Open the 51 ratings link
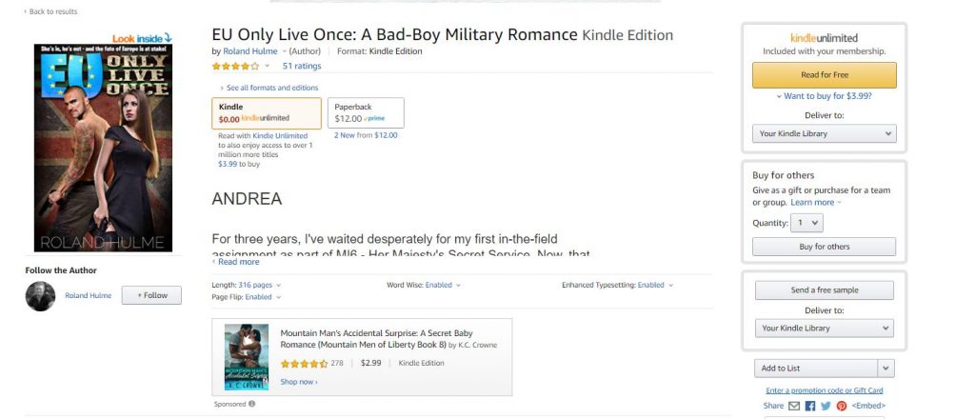975x419 pixels. point(302,66)
